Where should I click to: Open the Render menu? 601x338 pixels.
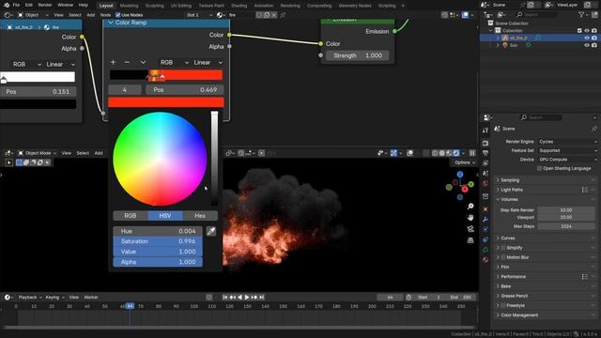(45, 6)
